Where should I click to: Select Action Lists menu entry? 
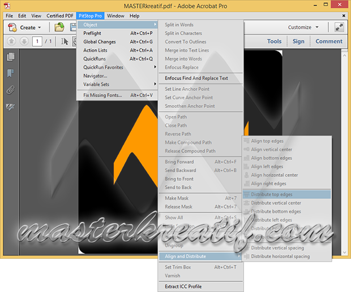[117, 50]
